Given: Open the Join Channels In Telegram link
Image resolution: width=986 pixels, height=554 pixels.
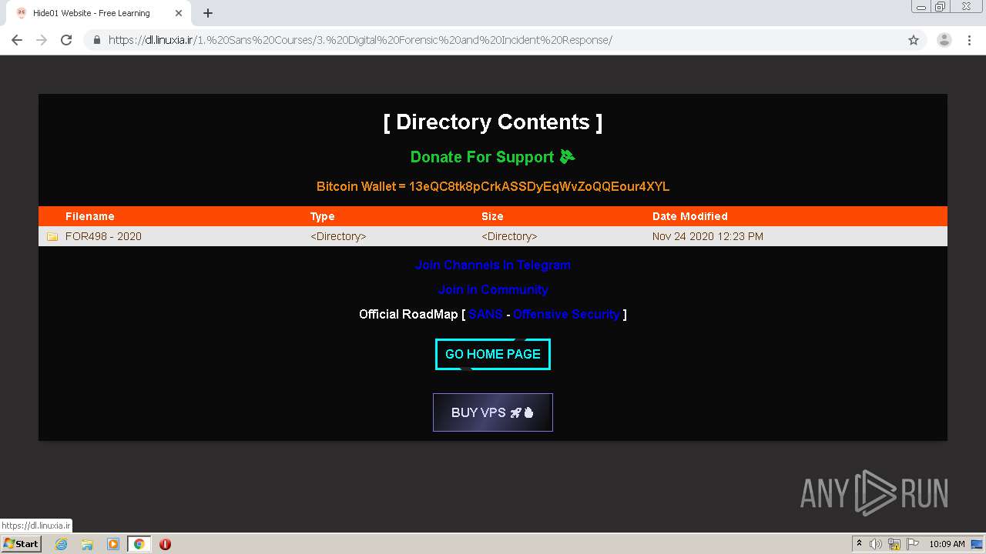Looking at the screenshot, I should point(493,265).
